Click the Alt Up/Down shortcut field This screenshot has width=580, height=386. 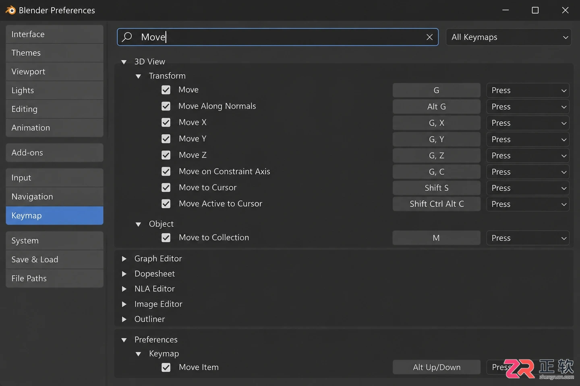tap(437, 367)
